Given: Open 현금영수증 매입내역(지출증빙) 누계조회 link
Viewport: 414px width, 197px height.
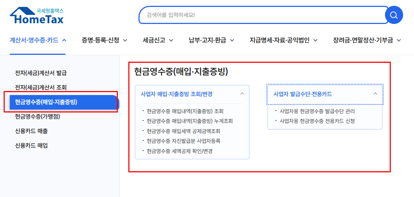Looking at the screenshot, I should pos(190,121).
